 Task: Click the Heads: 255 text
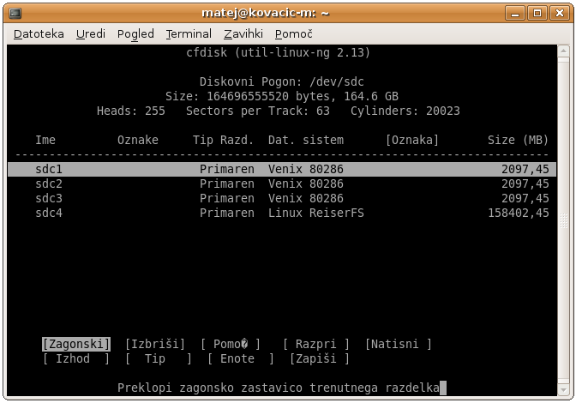pos(131,111)
